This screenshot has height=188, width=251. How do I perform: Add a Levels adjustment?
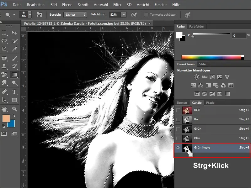(x=205, y=77)
